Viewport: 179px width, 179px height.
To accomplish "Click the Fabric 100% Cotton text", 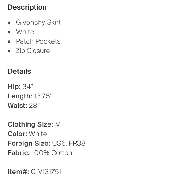I will 52,153.
